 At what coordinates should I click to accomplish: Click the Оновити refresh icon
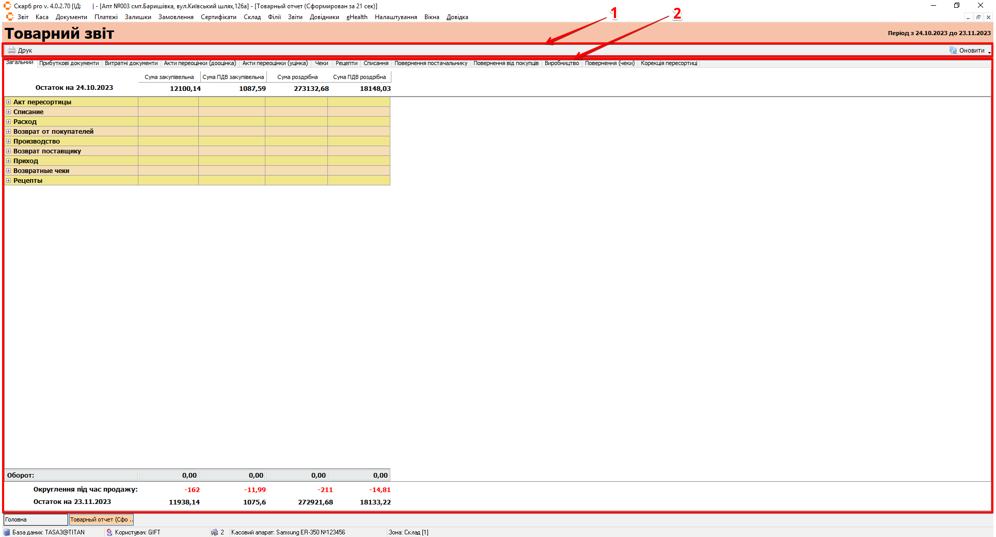pyautogui.click(x=953, y=51)
